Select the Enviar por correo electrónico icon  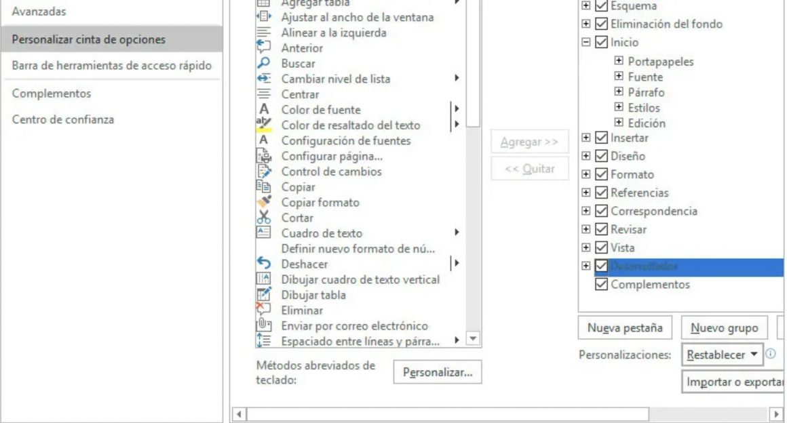coord(265,325)
